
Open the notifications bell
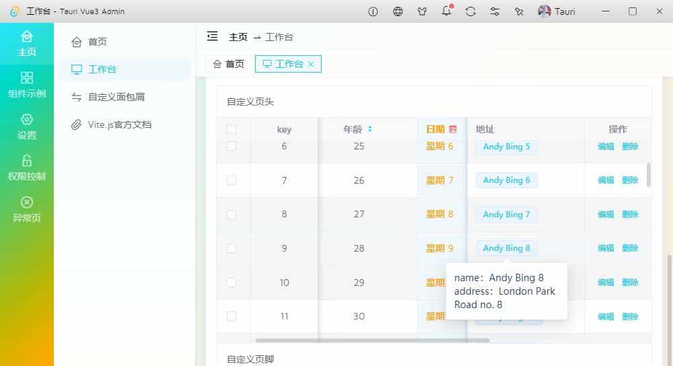[x=446, y=11]
